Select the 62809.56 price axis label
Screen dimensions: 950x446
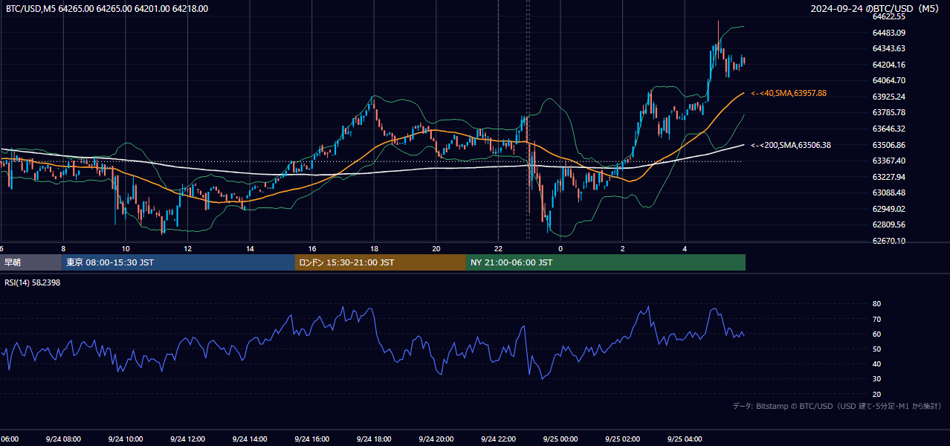pos(888,224)
